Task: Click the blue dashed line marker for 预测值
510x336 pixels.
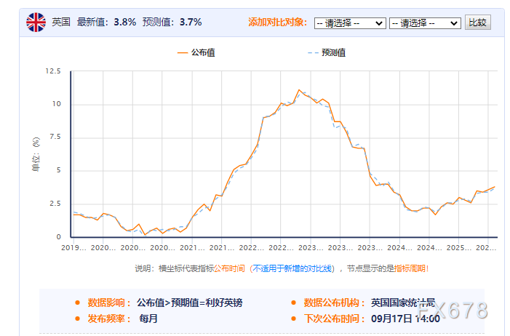Action: tap(312, 52)
